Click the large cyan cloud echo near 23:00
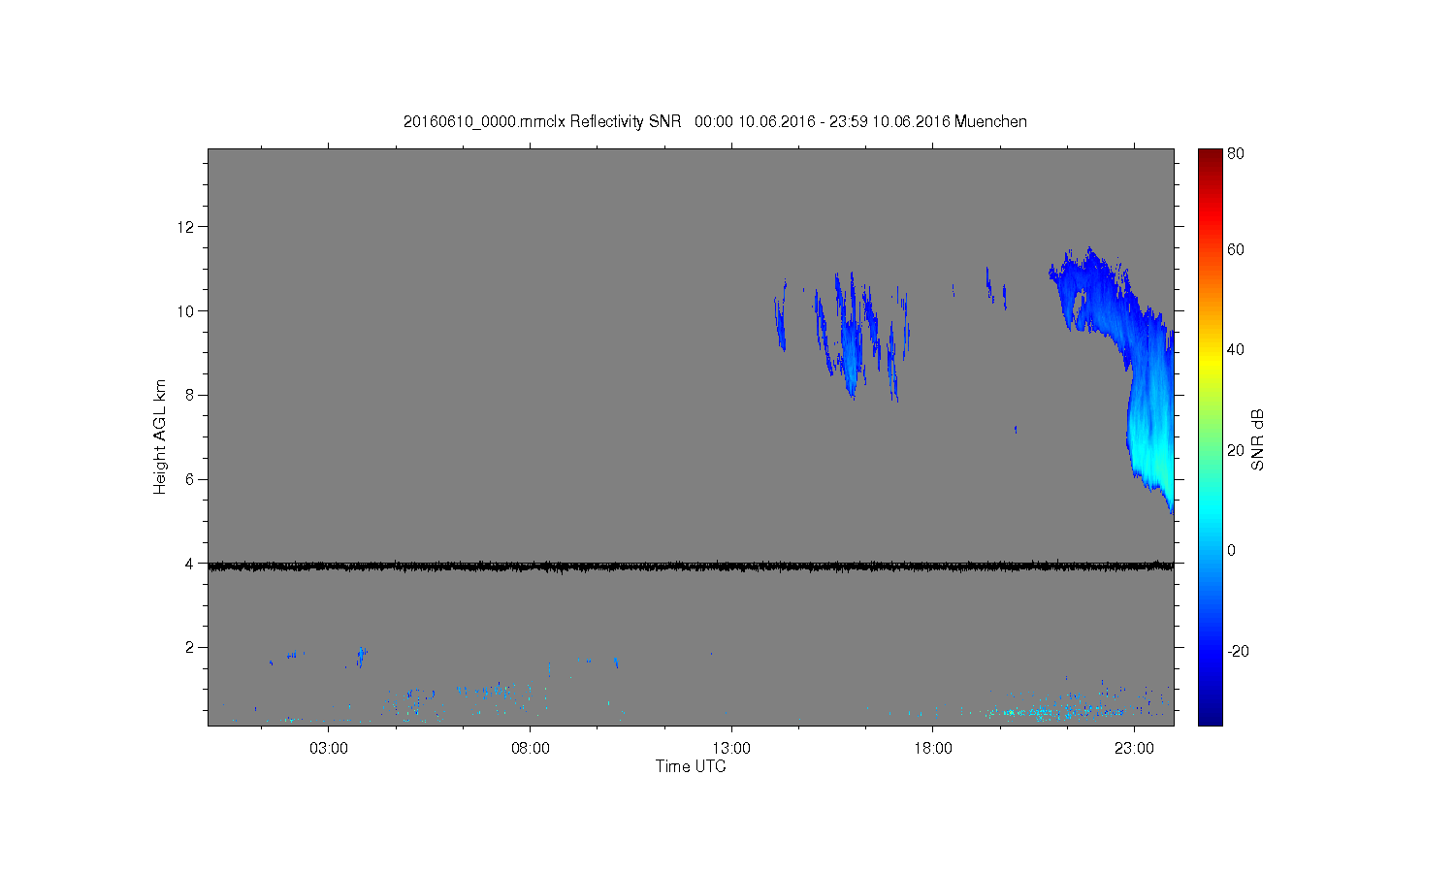Image resolution: width=1455 pixels, height=873 pixels. [1151, 427]
